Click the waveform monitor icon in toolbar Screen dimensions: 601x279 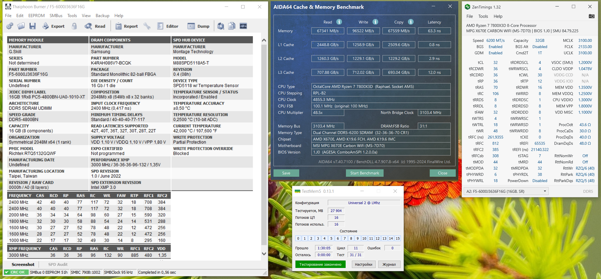pyautogui.click(x=243, y=26)
